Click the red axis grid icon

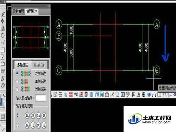click(71, 95)
